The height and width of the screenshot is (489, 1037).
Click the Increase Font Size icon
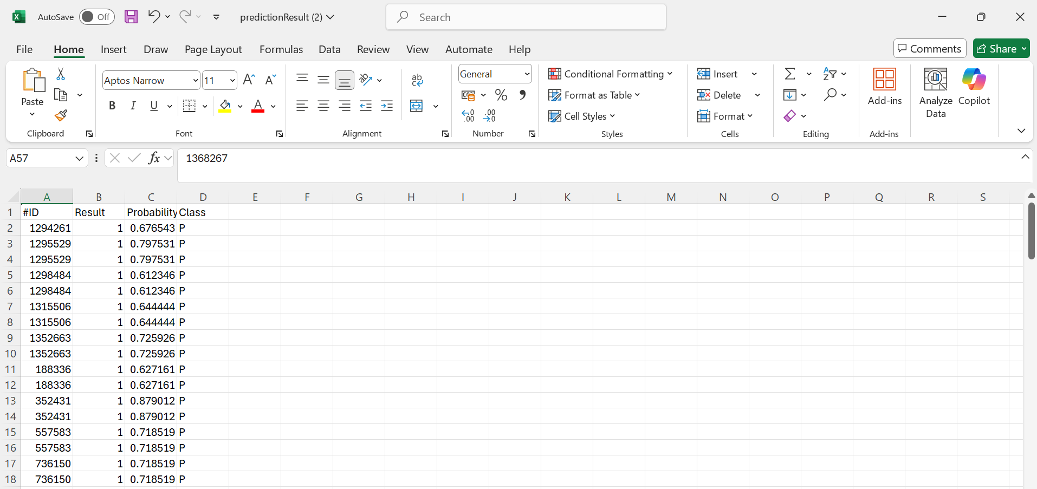[249, 80]
